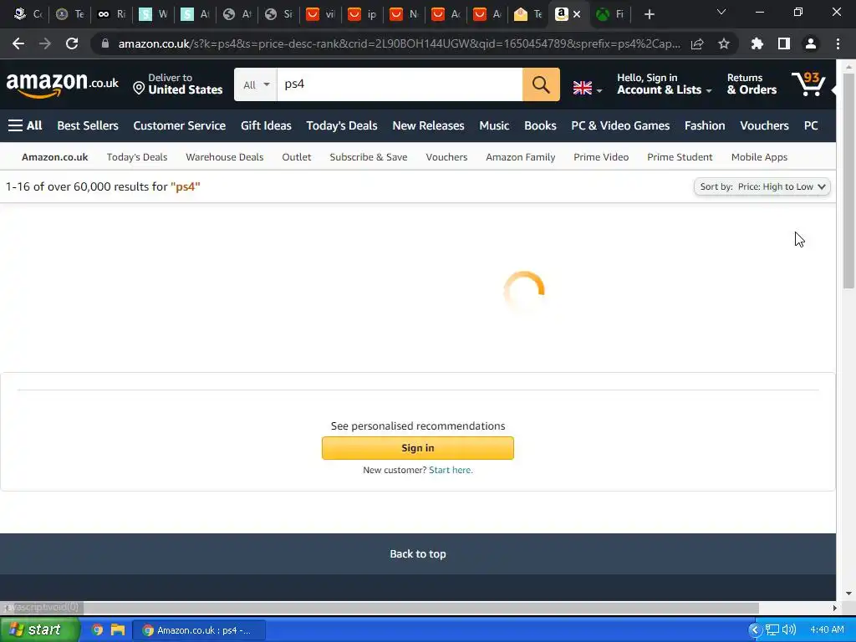Click Amazon Family link

pos(520,157)
